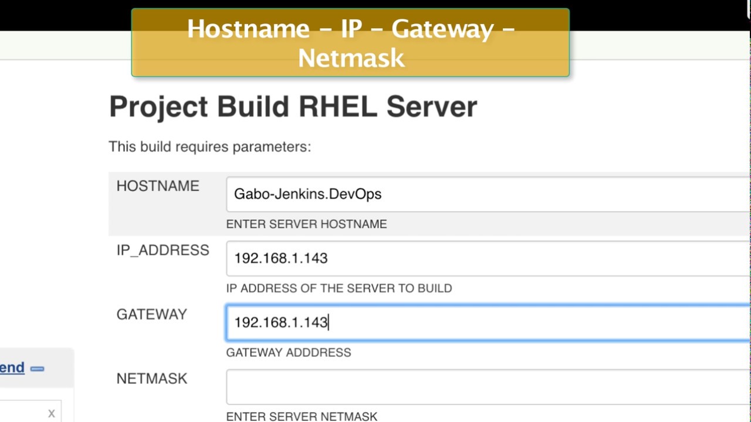
Task: Click 'IP ADDRESS OF THE SERVER TO BUILD' text
Action: (339, 288)
